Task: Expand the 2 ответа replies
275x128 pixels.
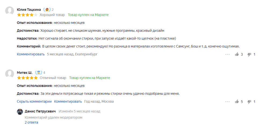Action: click(31, 122)
